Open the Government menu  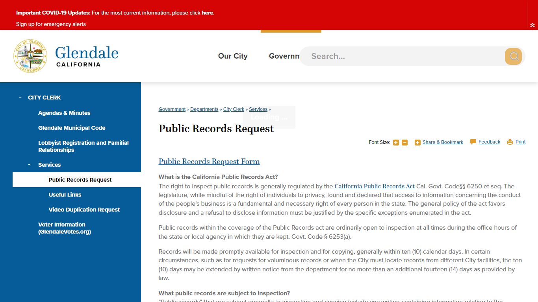[284, 56]
